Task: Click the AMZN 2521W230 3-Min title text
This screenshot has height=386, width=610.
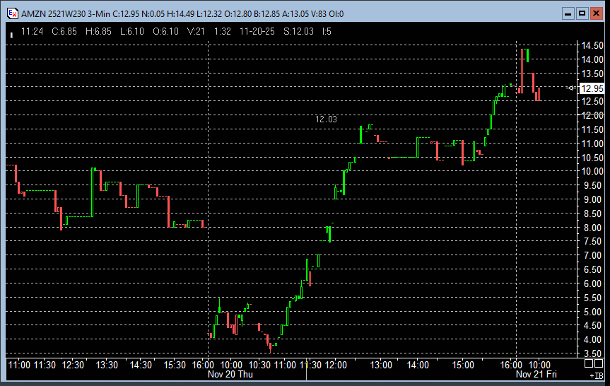Action: pos(65,13)
